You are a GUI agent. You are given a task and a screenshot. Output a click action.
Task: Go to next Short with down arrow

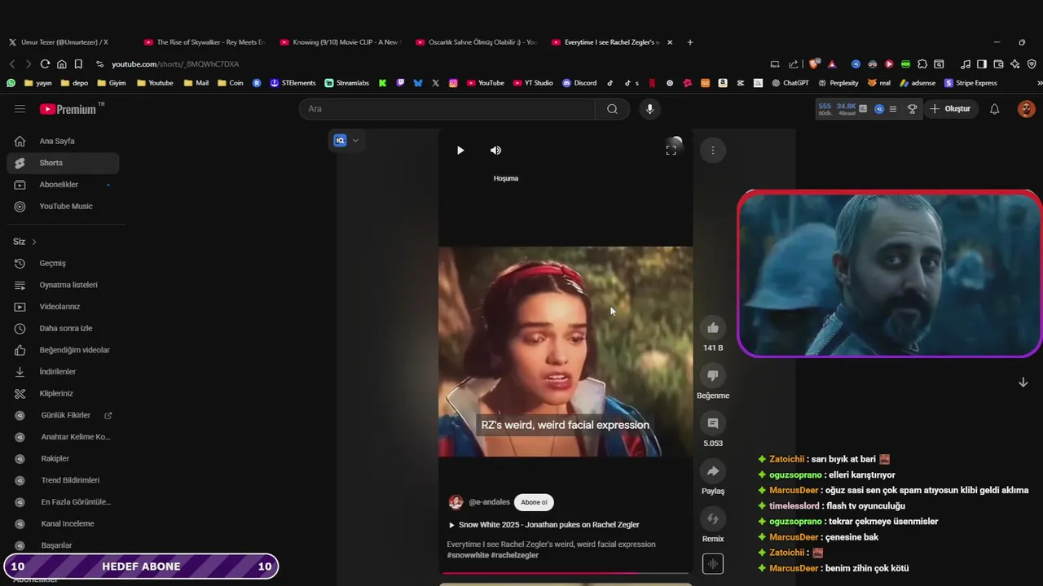point(1023,383)
